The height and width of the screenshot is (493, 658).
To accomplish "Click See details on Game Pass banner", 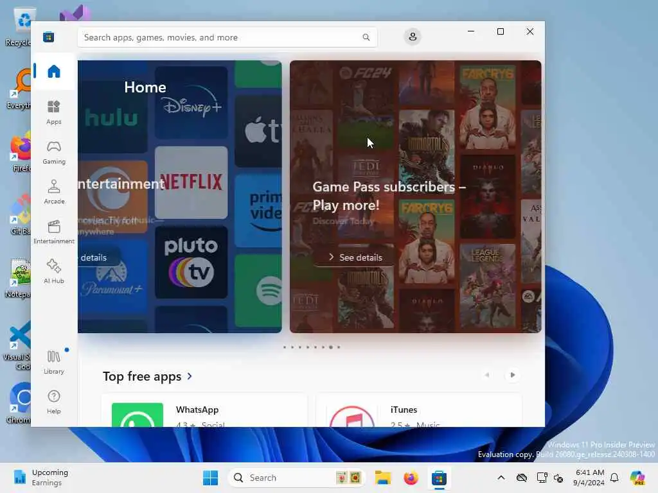I will 355,257.
